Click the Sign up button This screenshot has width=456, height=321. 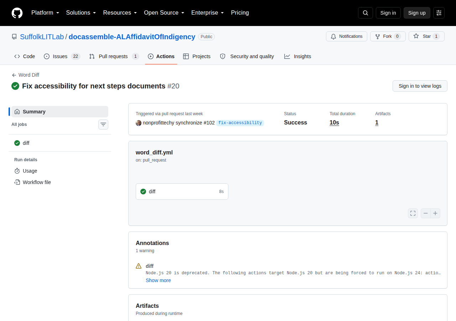click(x=417, y=13)
